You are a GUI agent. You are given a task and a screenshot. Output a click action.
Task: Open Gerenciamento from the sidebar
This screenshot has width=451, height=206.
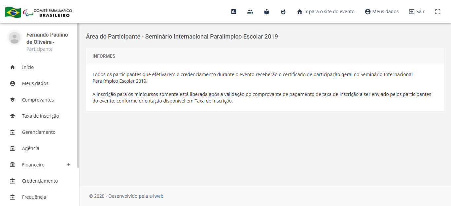(39, 132)
